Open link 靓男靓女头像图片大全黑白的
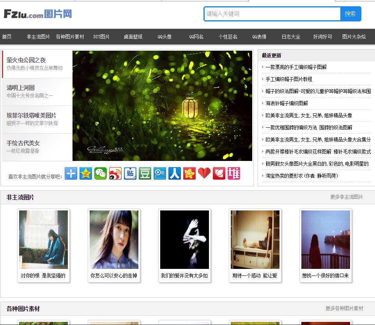375x325 pixels. (317, 164)
